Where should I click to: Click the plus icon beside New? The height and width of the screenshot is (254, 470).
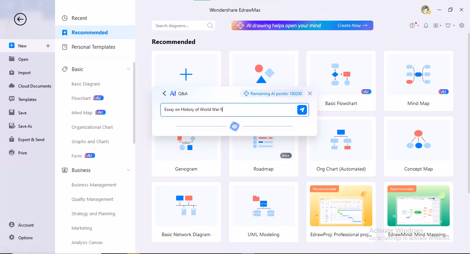click(x=48, y=46)
